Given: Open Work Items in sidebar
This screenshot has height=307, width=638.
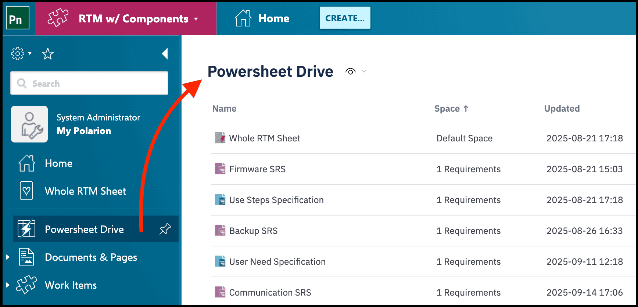Looking at the screenshot, I should click(x=71, y=285).
